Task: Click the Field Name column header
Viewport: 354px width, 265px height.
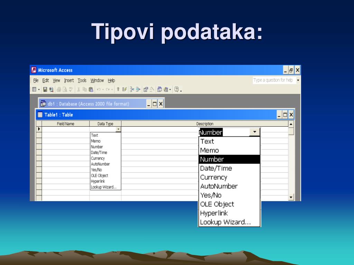Action: tap(65, 124)
